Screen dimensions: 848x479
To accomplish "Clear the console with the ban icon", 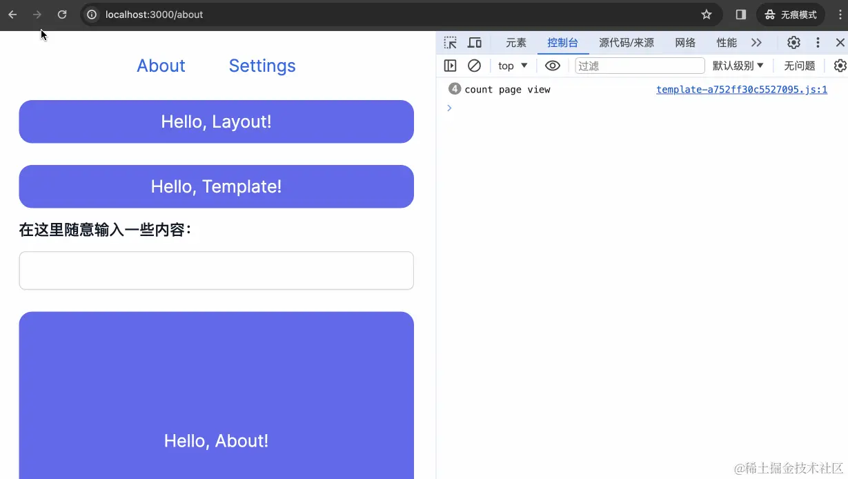I will click(474, 66).
